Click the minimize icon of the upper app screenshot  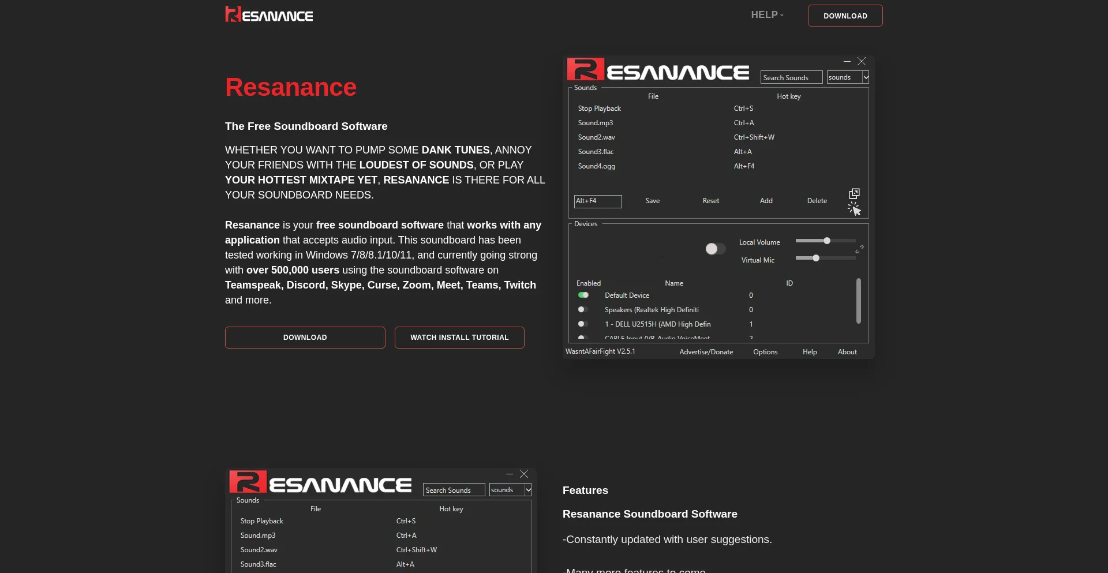pos(847,61)
